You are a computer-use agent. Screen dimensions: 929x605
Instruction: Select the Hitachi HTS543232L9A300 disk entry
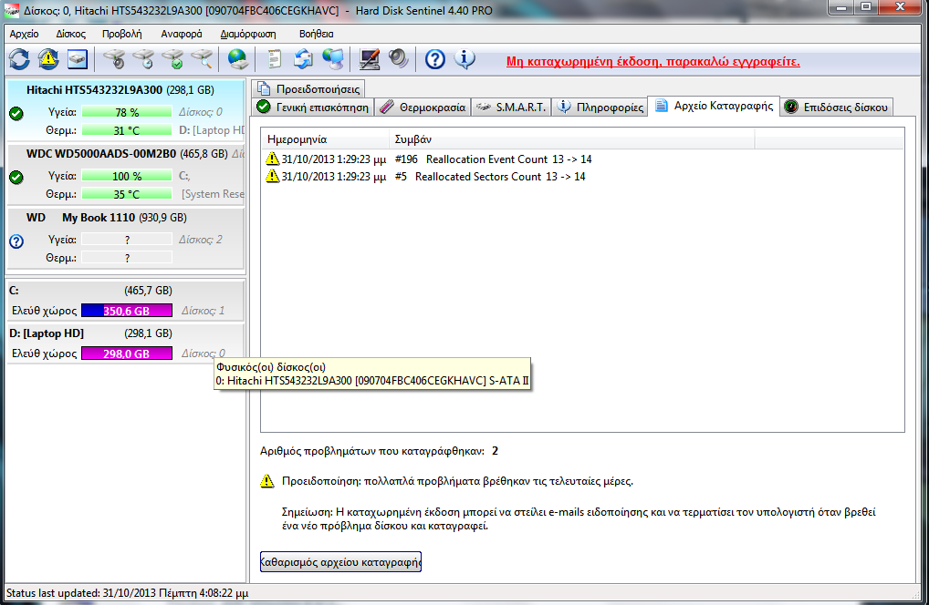125,110
